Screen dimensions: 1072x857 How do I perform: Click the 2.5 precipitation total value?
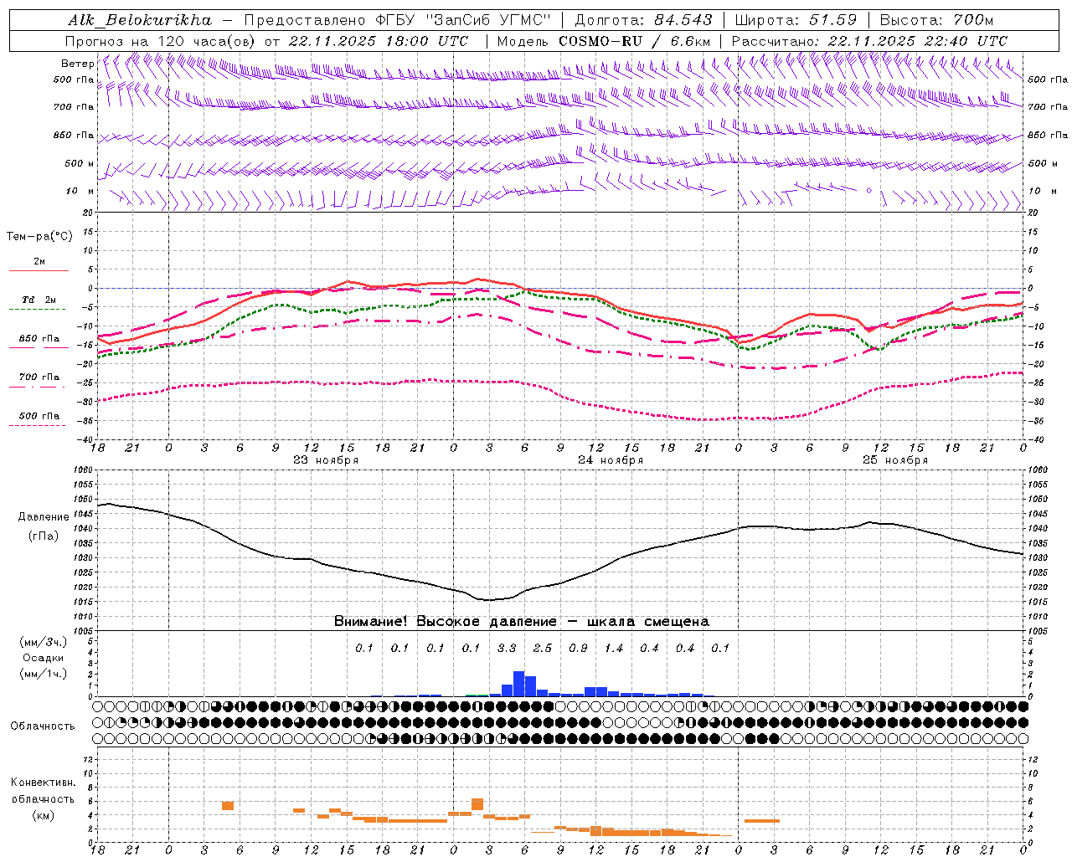[542, 648]
